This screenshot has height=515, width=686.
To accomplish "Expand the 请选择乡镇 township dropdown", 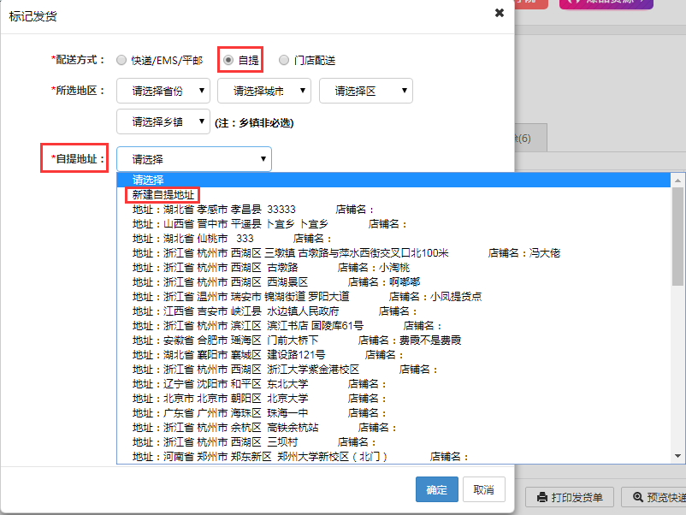I will click(163, 121).
